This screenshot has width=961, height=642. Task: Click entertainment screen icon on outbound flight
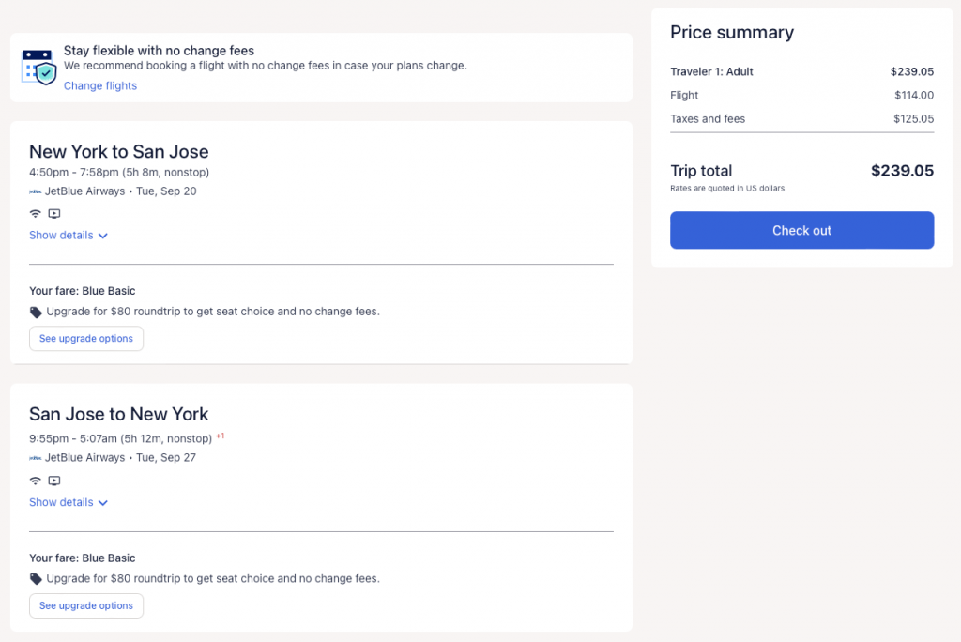[x=54, y=214]
